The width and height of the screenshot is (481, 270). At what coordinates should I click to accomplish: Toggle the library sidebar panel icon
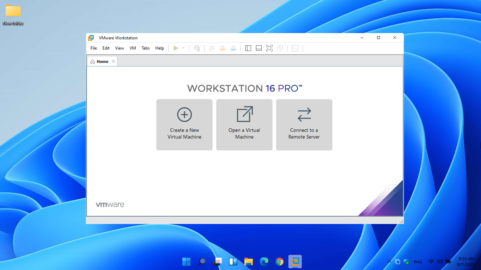(248, 48)
